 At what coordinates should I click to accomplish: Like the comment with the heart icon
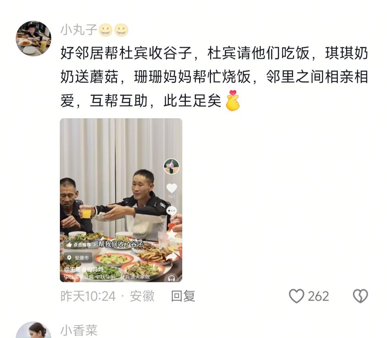296,296
